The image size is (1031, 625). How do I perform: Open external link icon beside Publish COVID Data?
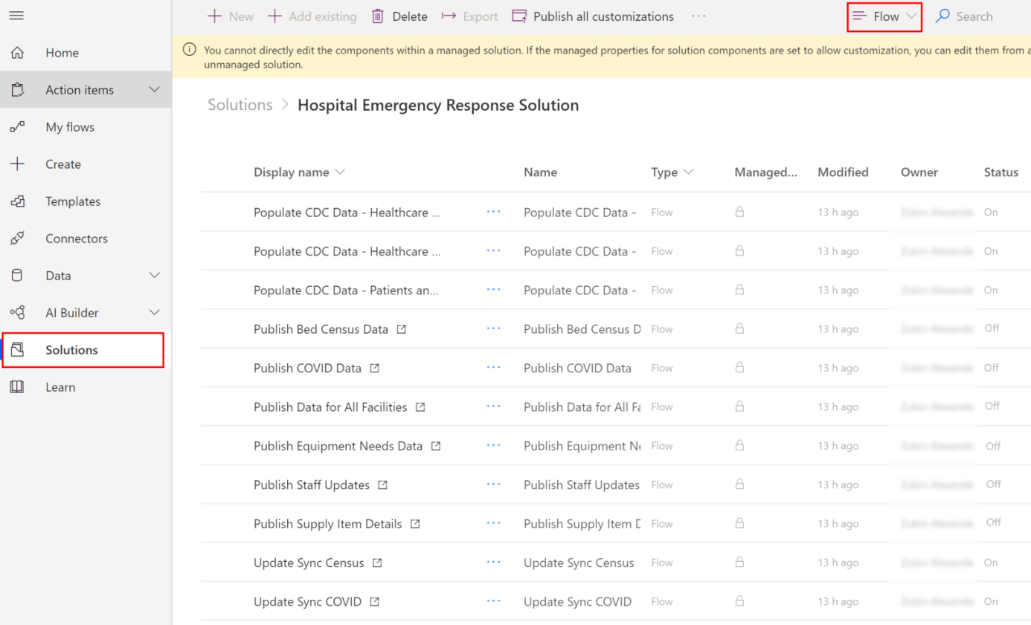pos(375,369)
